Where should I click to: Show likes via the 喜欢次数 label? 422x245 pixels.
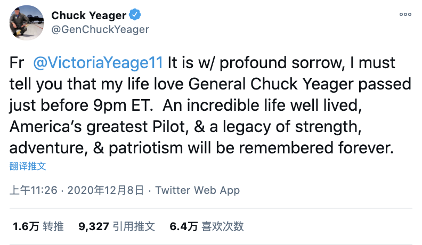tap(222, 226)
